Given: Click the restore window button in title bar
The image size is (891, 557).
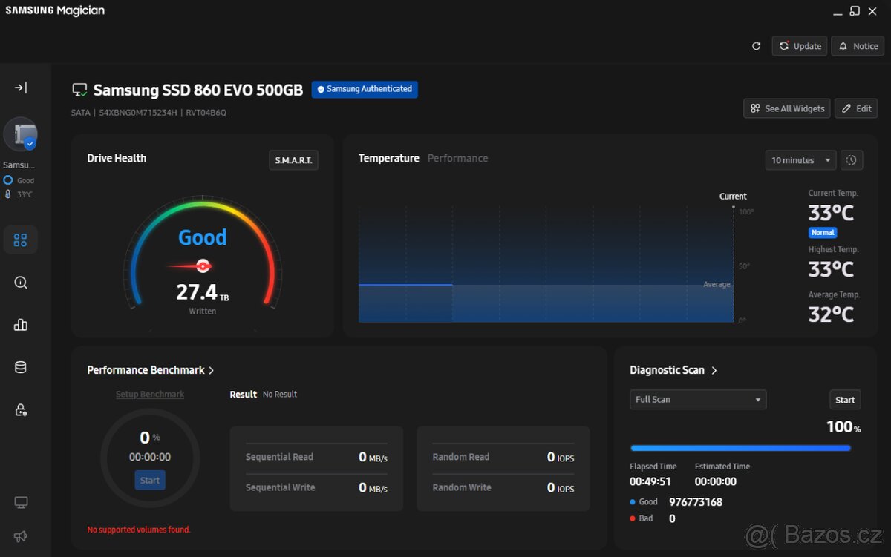Looking at the screenshot, I should click(855, 10).
